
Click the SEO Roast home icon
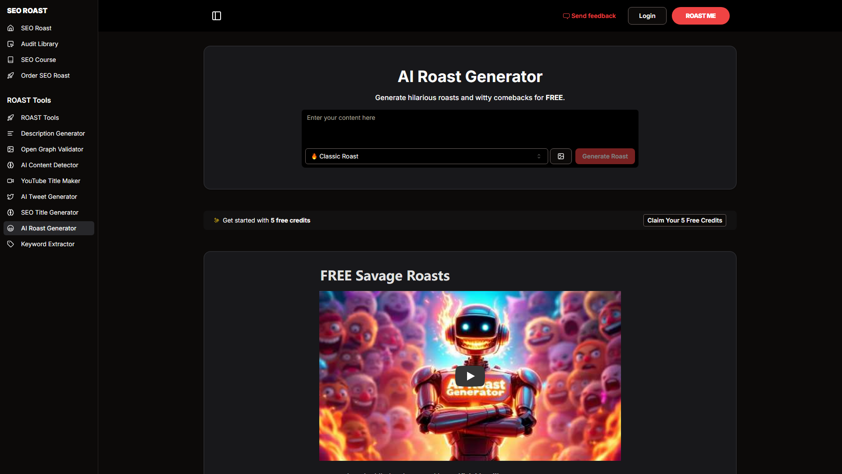tap(11, 28)
